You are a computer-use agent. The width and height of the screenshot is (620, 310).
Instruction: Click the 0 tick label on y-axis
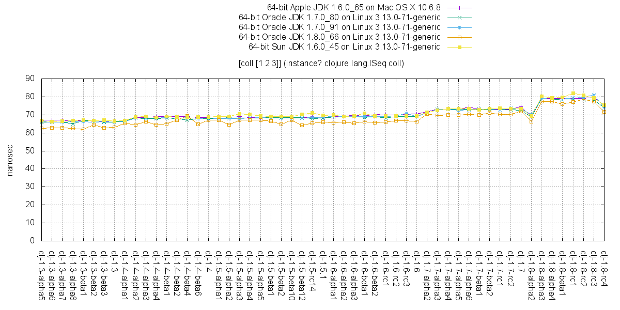tap(32, 241)
